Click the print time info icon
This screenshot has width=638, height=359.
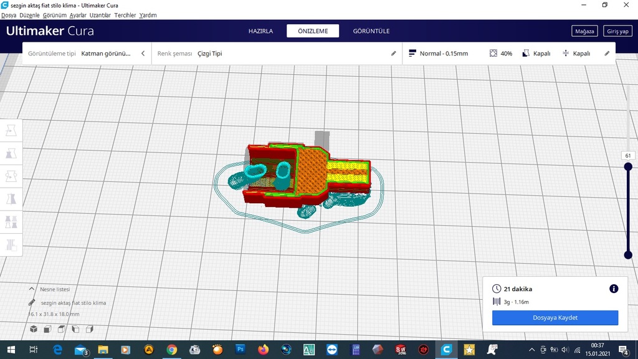click(614, 289)
